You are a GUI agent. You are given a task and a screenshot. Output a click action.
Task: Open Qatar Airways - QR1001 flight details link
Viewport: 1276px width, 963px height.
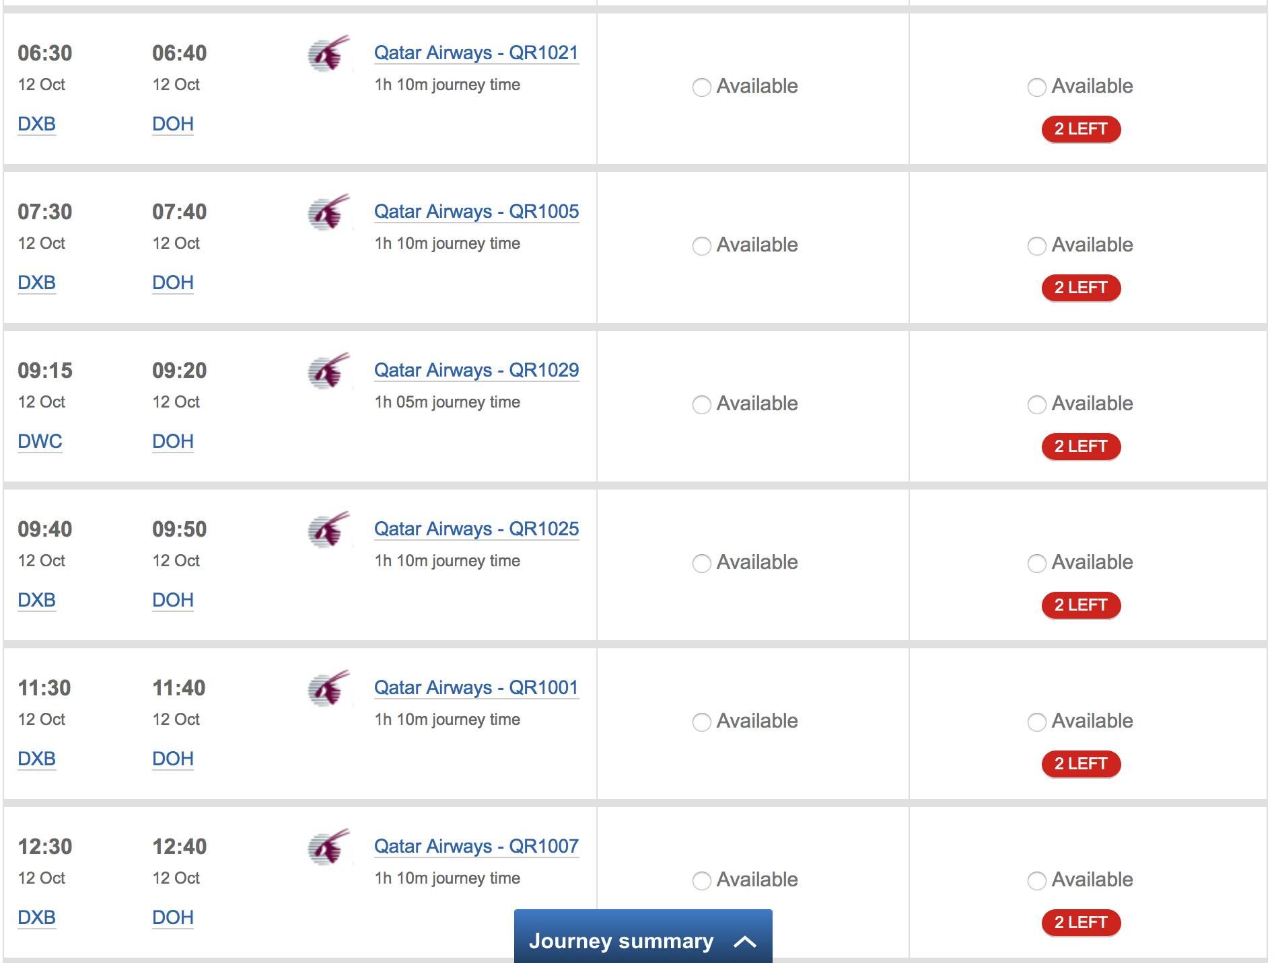click(476, 688)
